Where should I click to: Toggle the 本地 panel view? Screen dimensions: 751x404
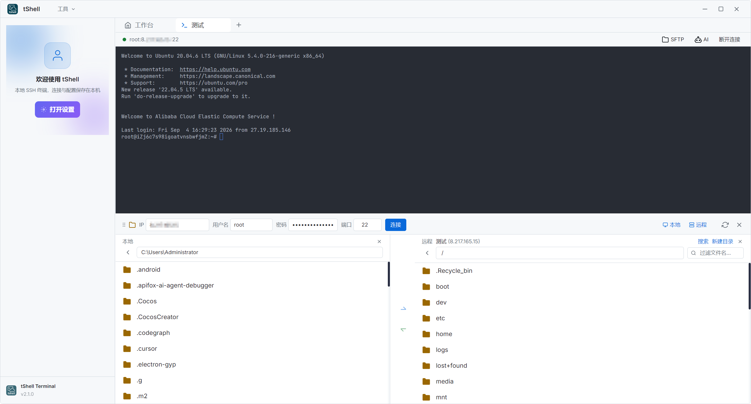click(x=671, y=225)
